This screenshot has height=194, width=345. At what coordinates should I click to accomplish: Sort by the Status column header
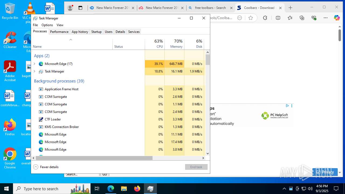click(129, 44)
